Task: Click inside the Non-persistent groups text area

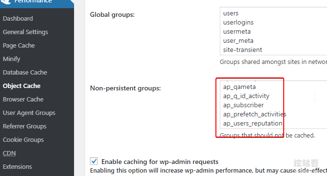Action: (x=274, y=105)
